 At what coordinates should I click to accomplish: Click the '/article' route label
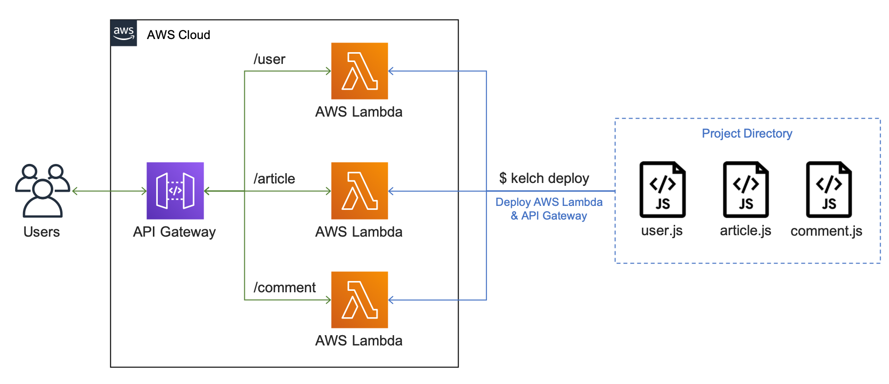coord(274,179)
